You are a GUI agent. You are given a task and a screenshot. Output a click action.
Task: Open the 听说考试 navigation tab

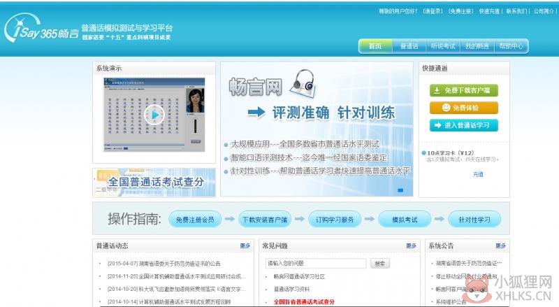pyautogui.click(x=443, y=46)
